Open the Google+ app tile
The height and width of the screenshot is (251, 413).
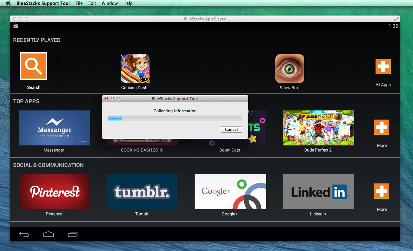pos(230,192)
